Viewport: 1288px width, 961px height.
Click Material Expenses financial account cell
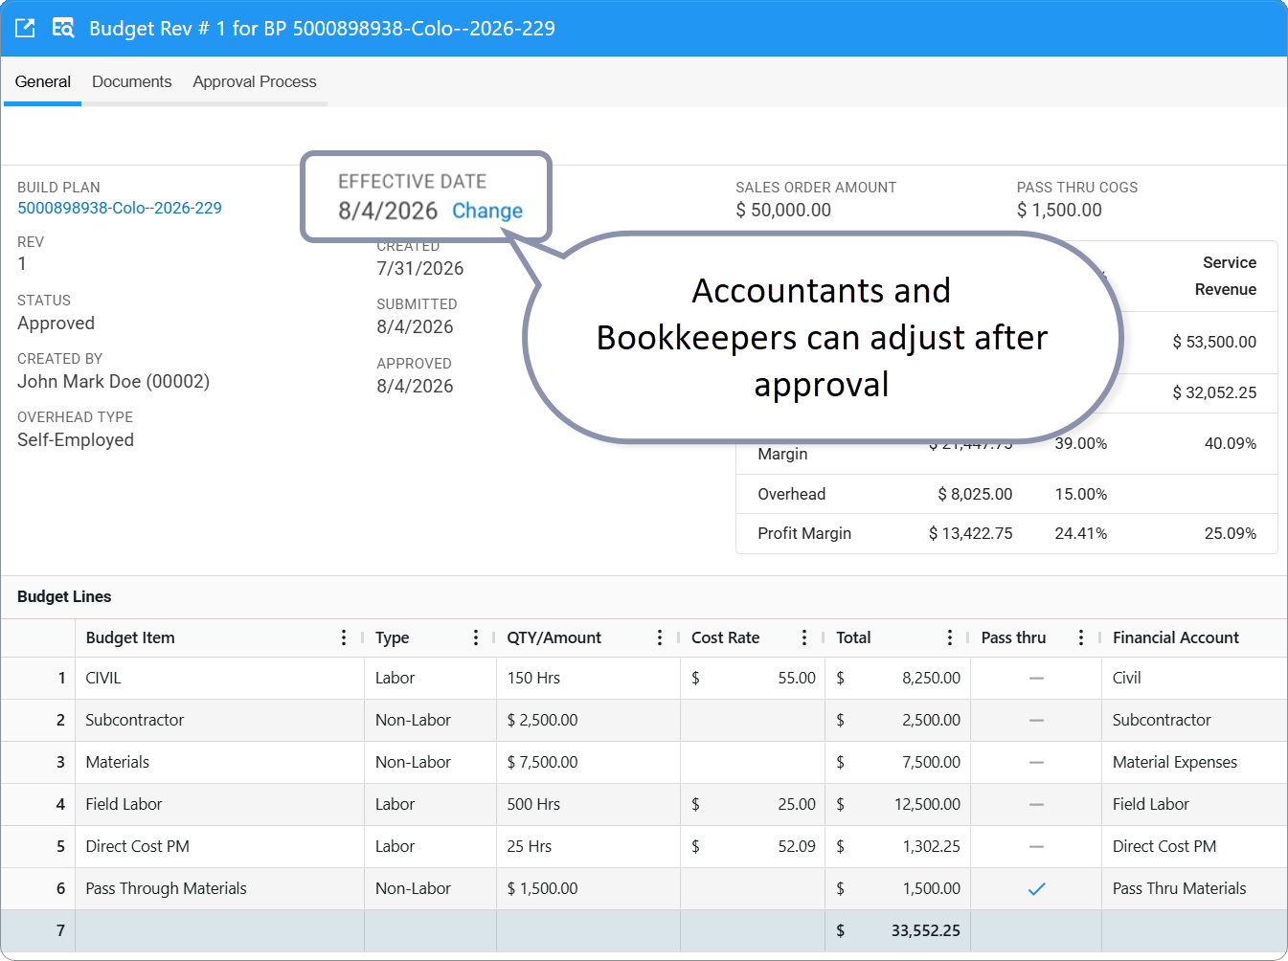(1194, 762)
